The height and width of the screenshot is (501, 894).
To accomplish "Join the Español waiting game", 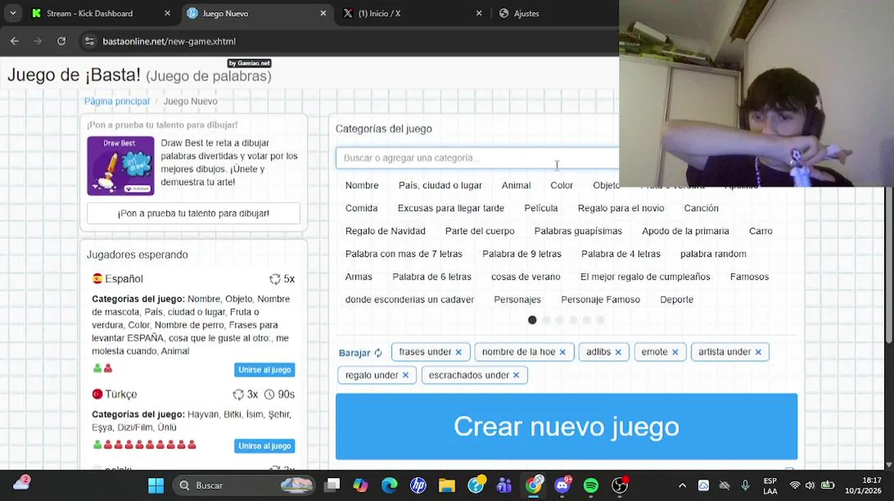I will [265, 369].
